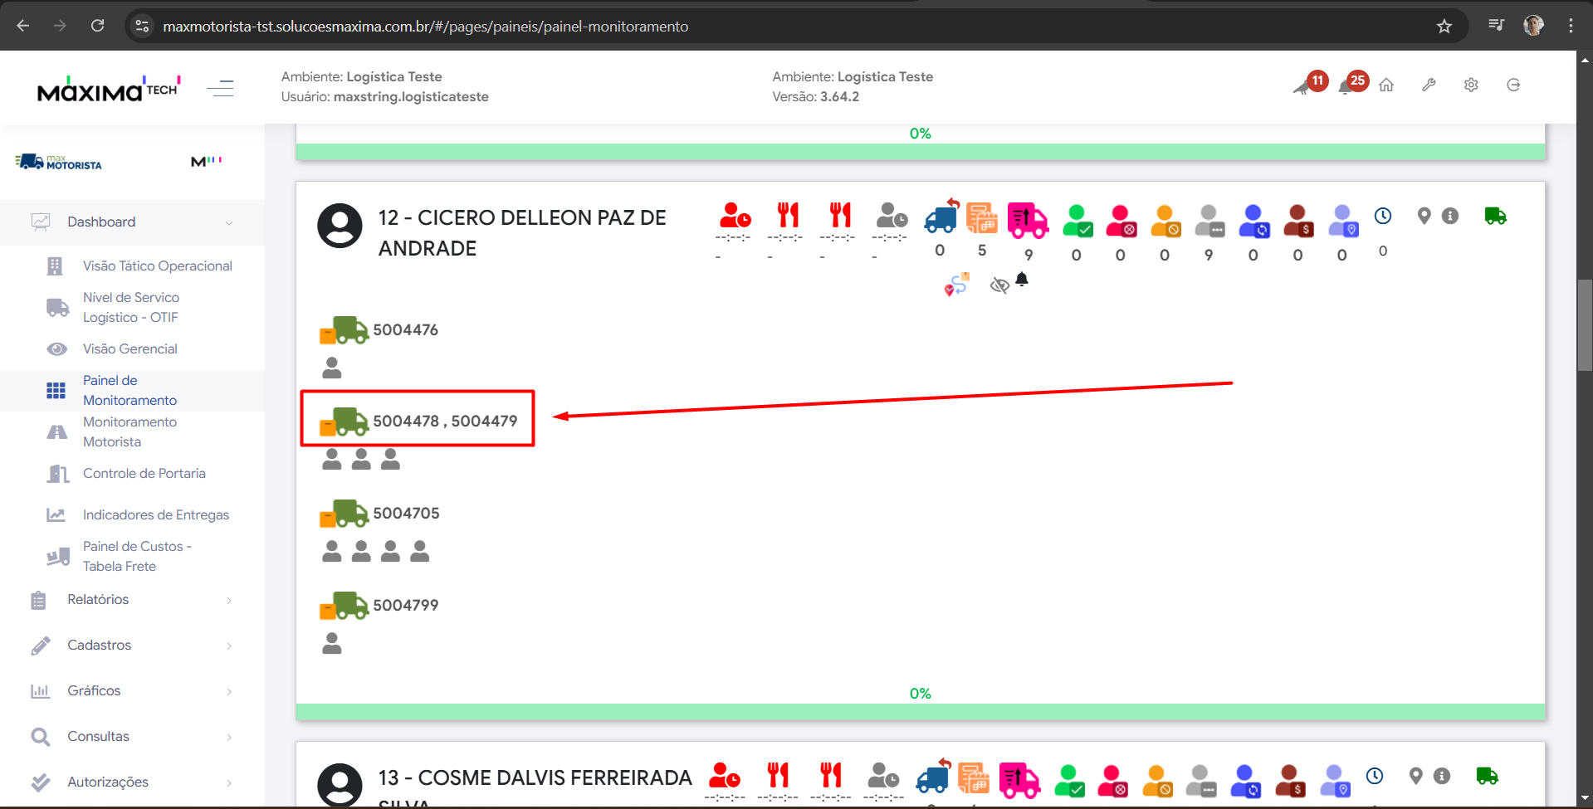Viewport: 1593px width, 809px height.
Task: Select Painel de Monitoramento menu item
Action: click(130, 391)
